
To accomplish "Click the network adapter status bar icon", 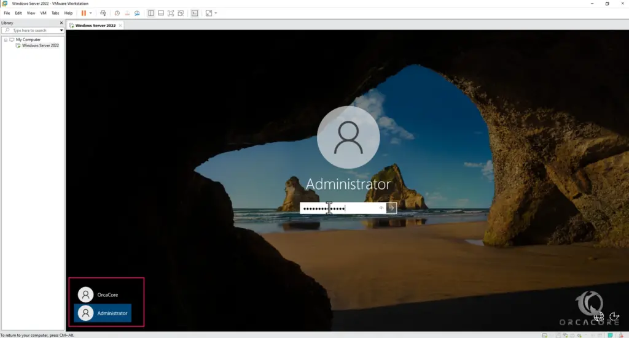I will (565, 335).
